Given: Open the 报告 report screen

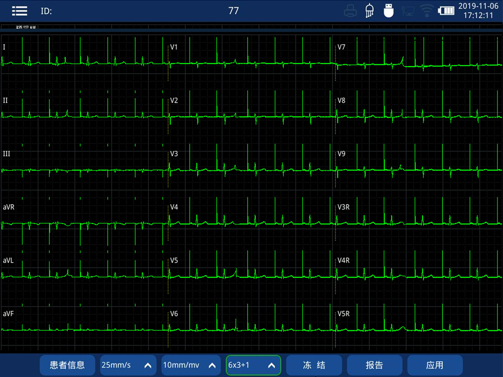Looking at the screenshot, I should (374, 365).
